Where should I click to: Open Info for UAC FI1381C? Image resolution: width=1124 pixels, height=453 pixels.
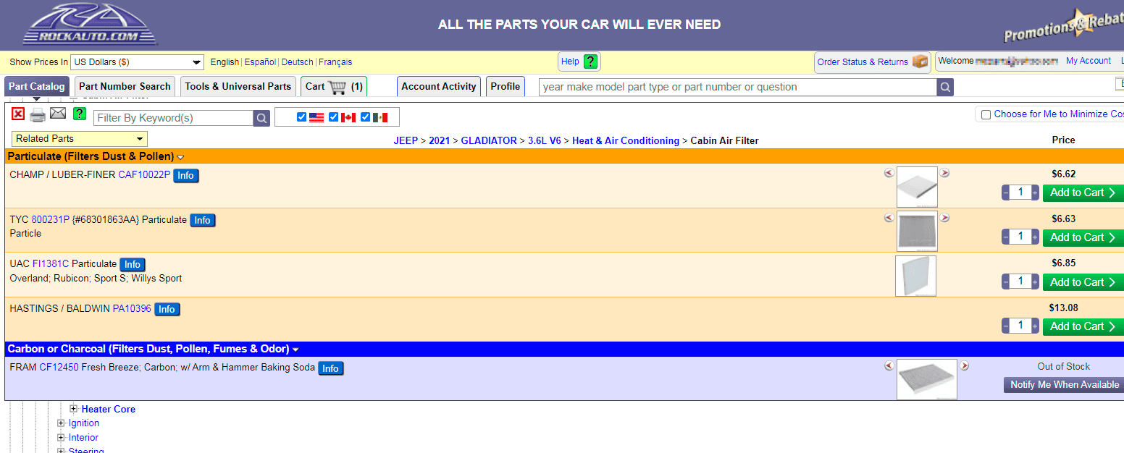pyautogui.click(x=133, y=265)
